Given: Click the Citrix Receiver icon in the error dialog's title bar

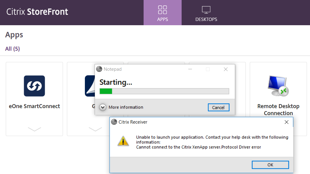Looking at the screenshot, I should tap(114, 122).
